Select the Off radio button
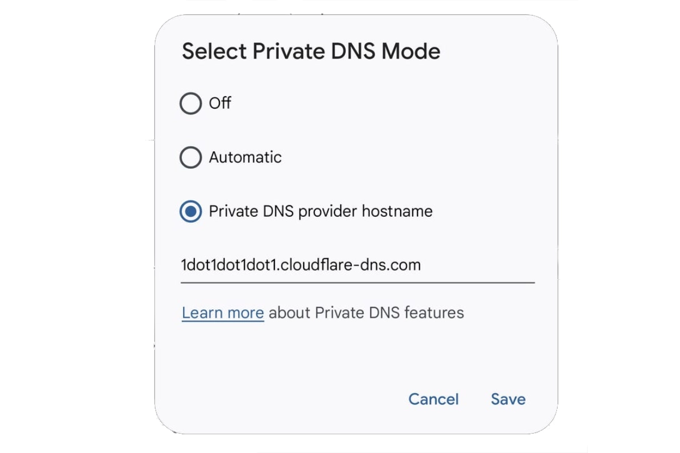The height and width of the screenshot is (453, 680). click(x=190, y=103)
